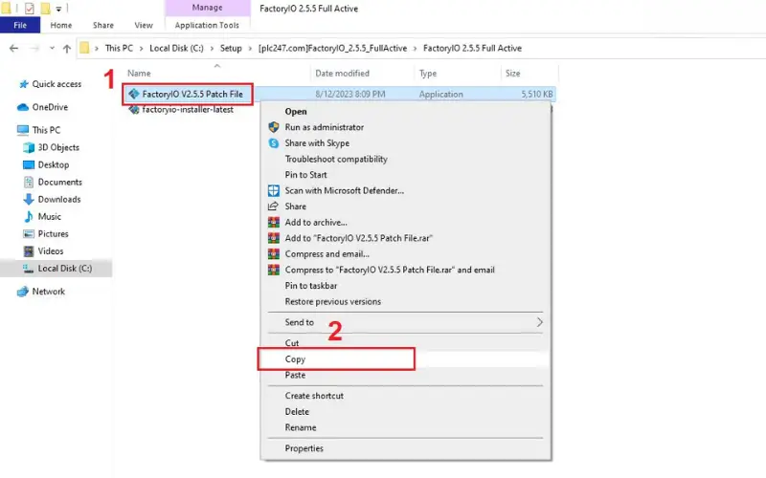Select Create shortcut
The width and height of the screenshot is (766, 478).
(x=314, y=396)
